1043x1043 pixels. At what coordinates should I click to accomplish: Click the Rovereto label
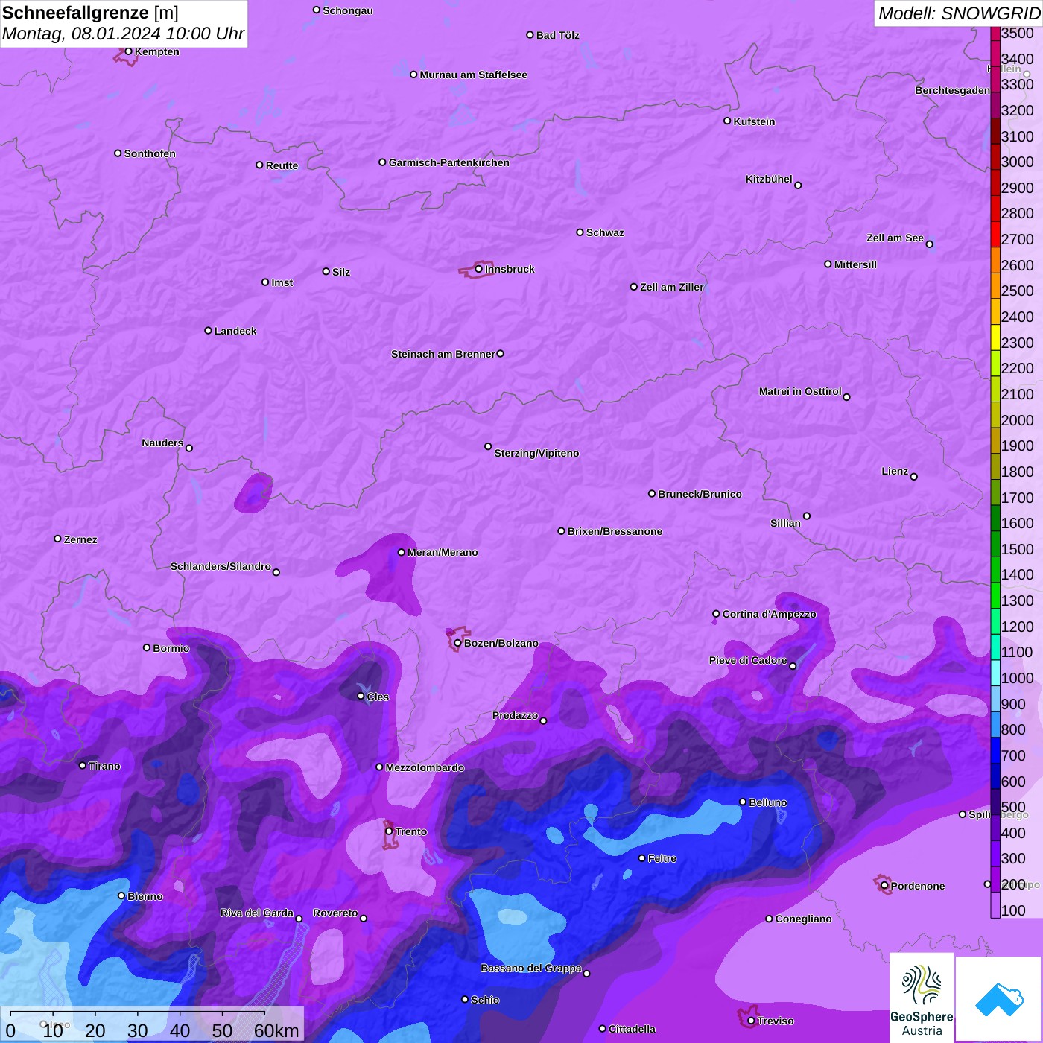(x=335, y=913)
